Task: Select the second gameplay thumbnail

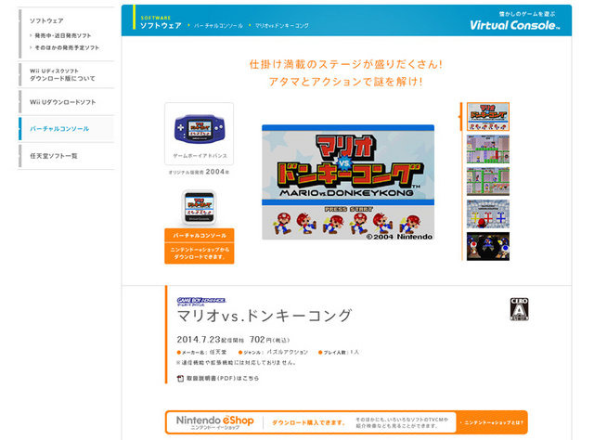Action: (x=488, y=149)
